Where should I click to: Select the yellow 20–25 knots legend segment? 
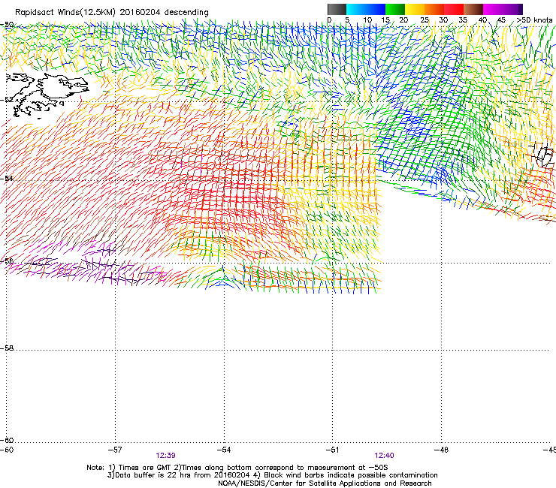415,9
